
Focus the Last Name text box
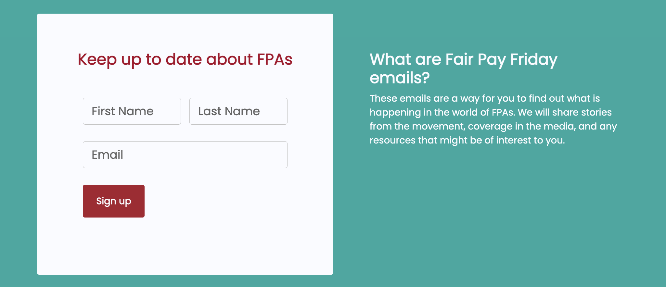point(238,111)
